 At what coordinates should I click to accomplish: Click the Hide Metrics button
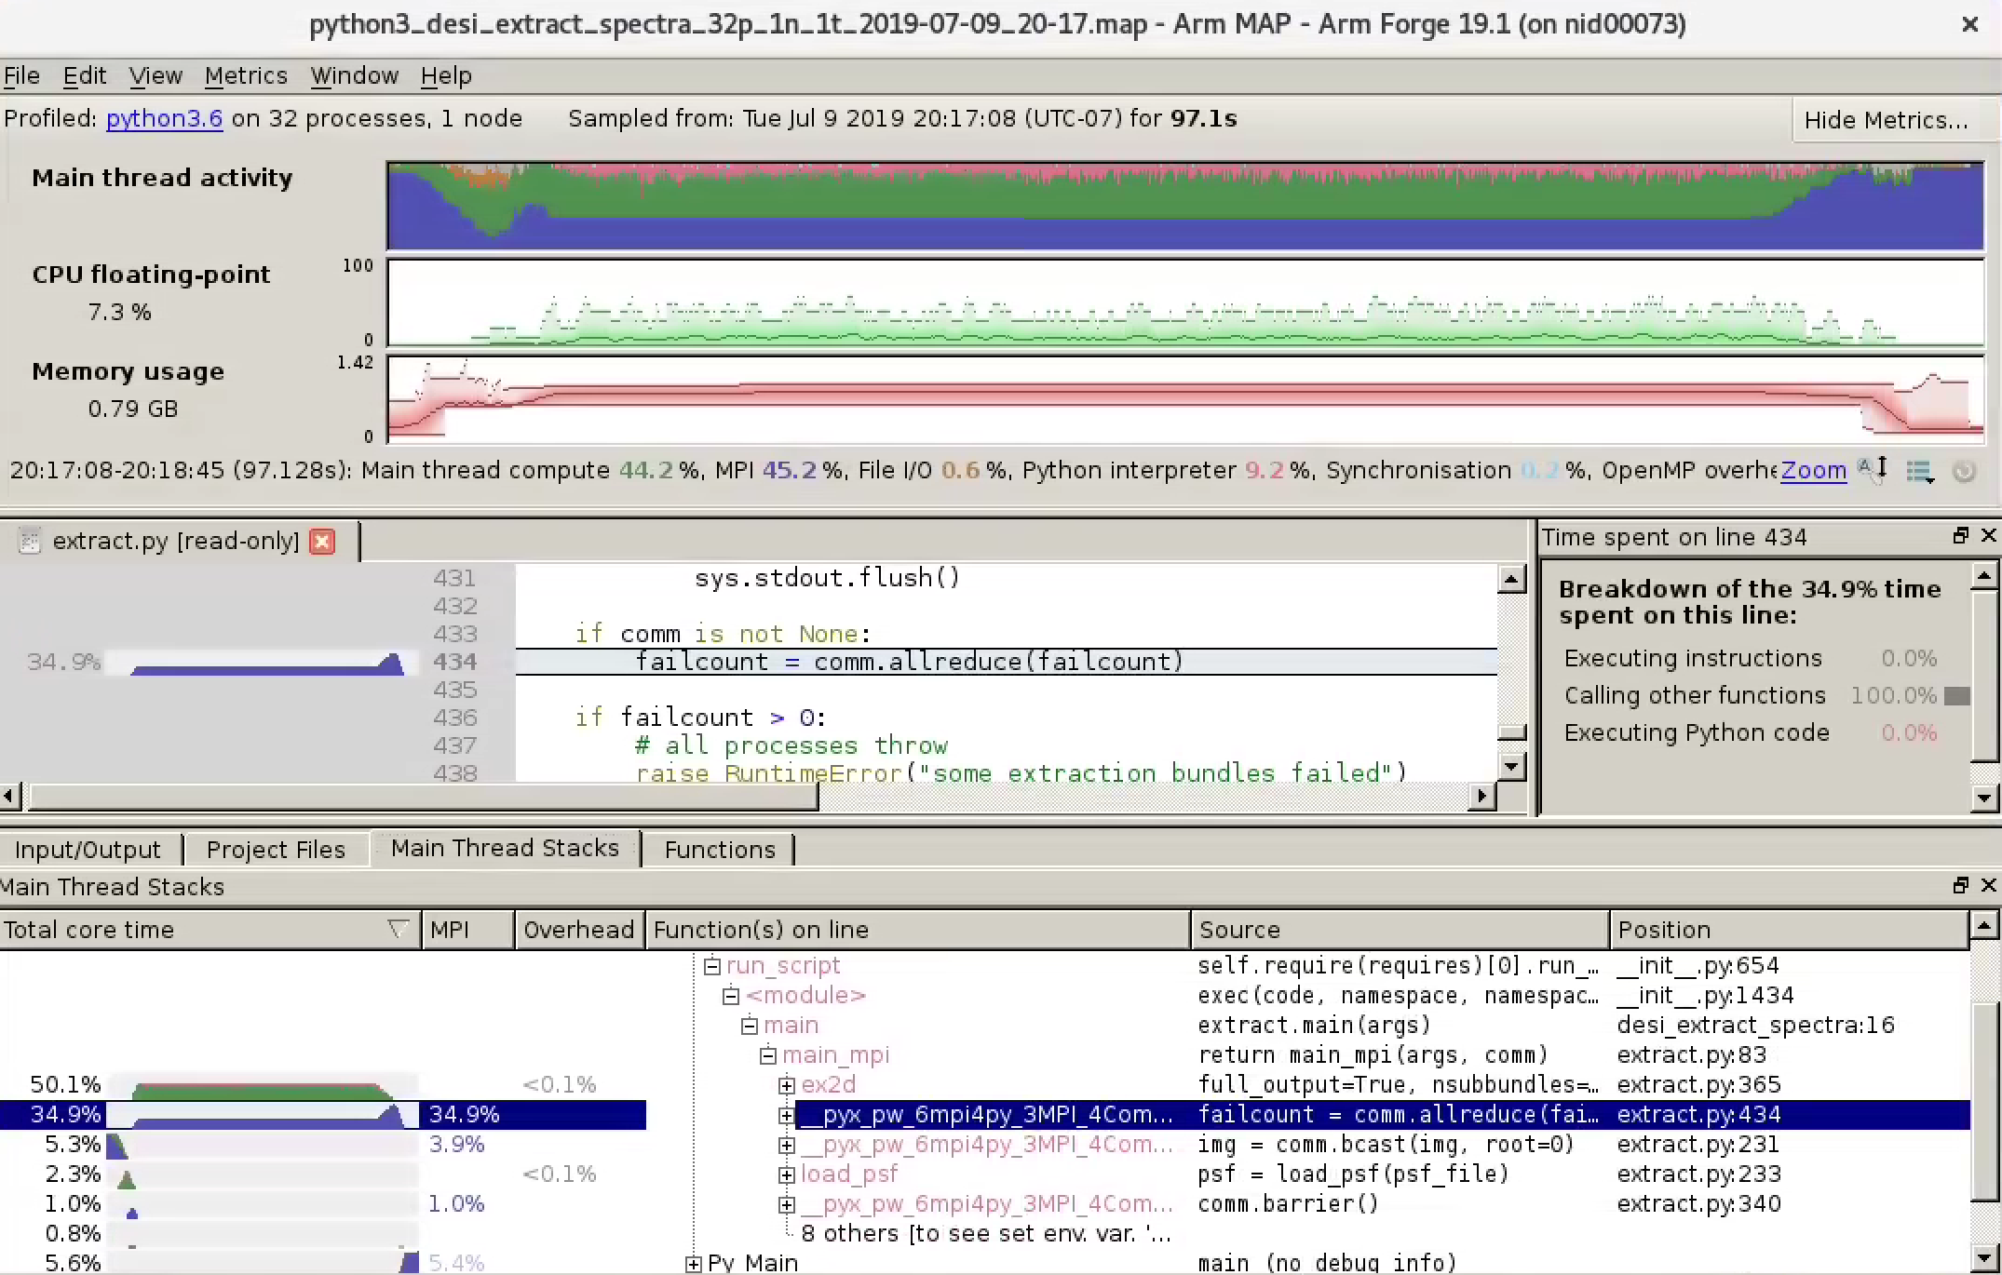(1892, 119)
